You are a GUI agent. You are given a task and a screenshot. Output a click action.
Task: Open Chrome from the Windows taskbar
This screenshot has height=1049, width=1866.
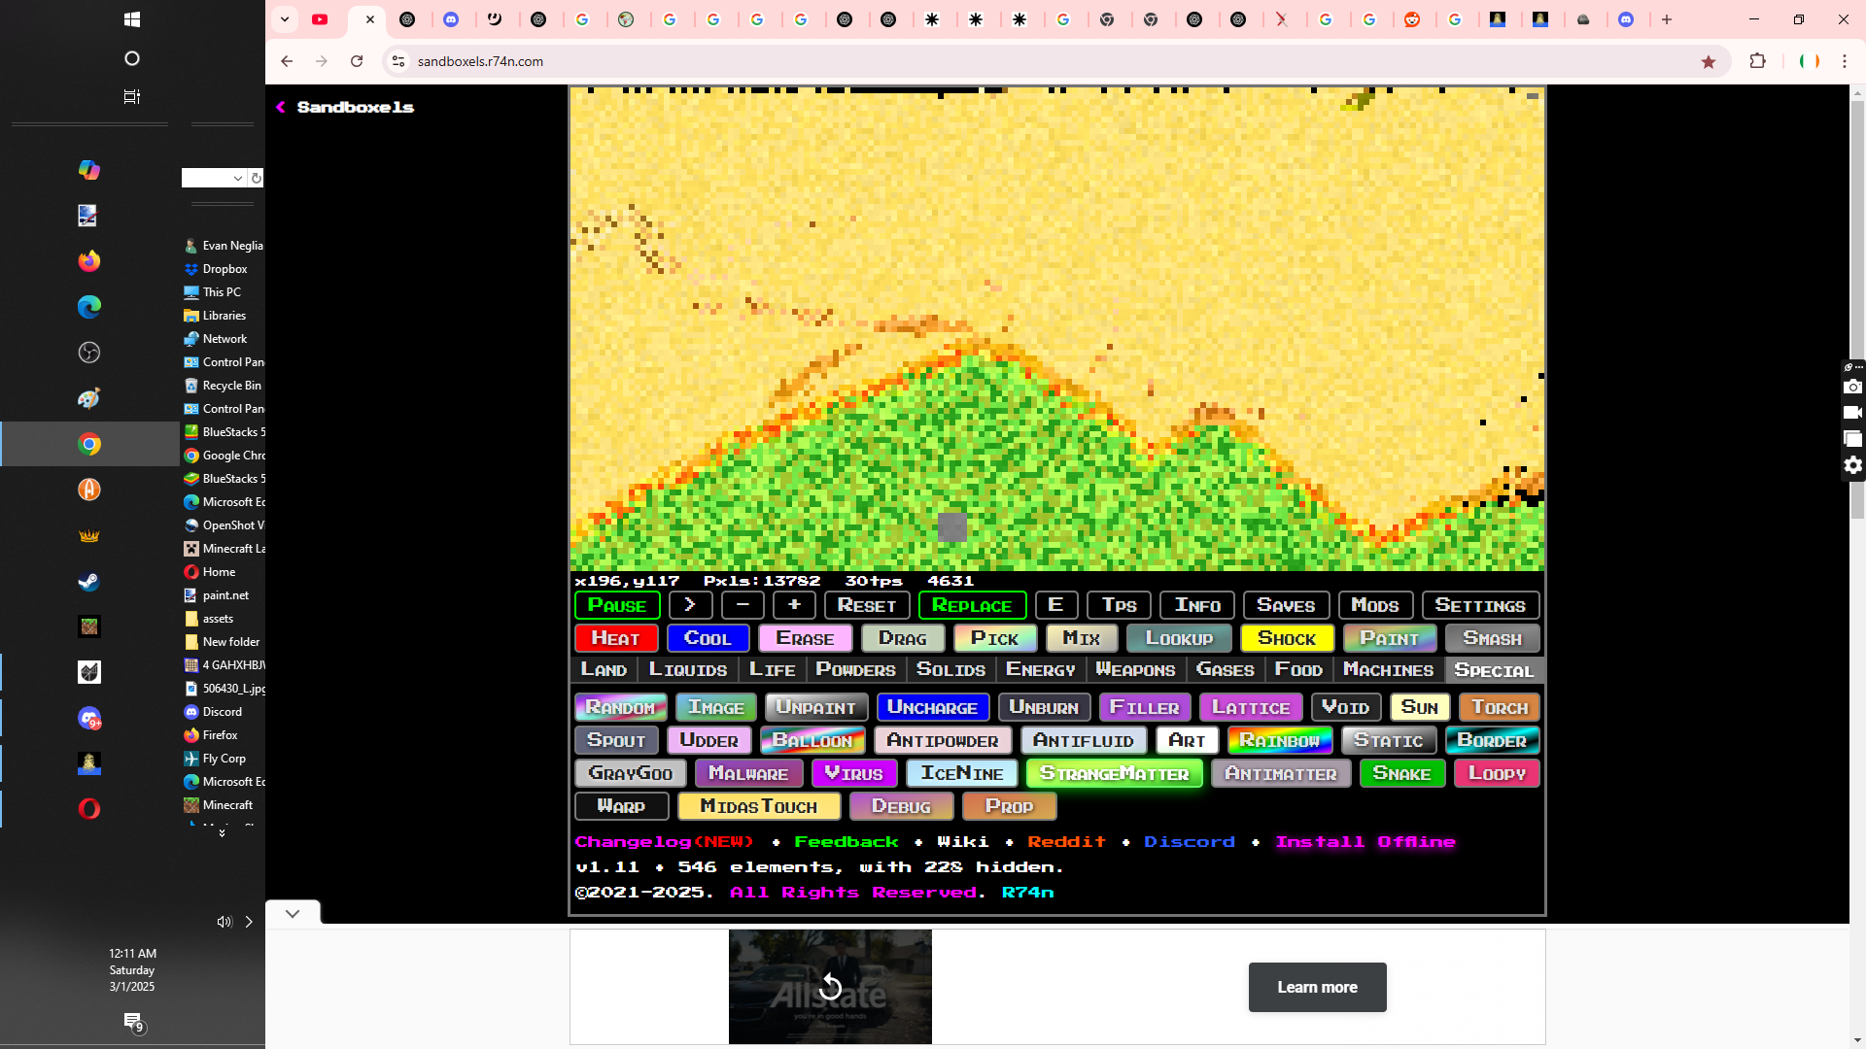89,444
